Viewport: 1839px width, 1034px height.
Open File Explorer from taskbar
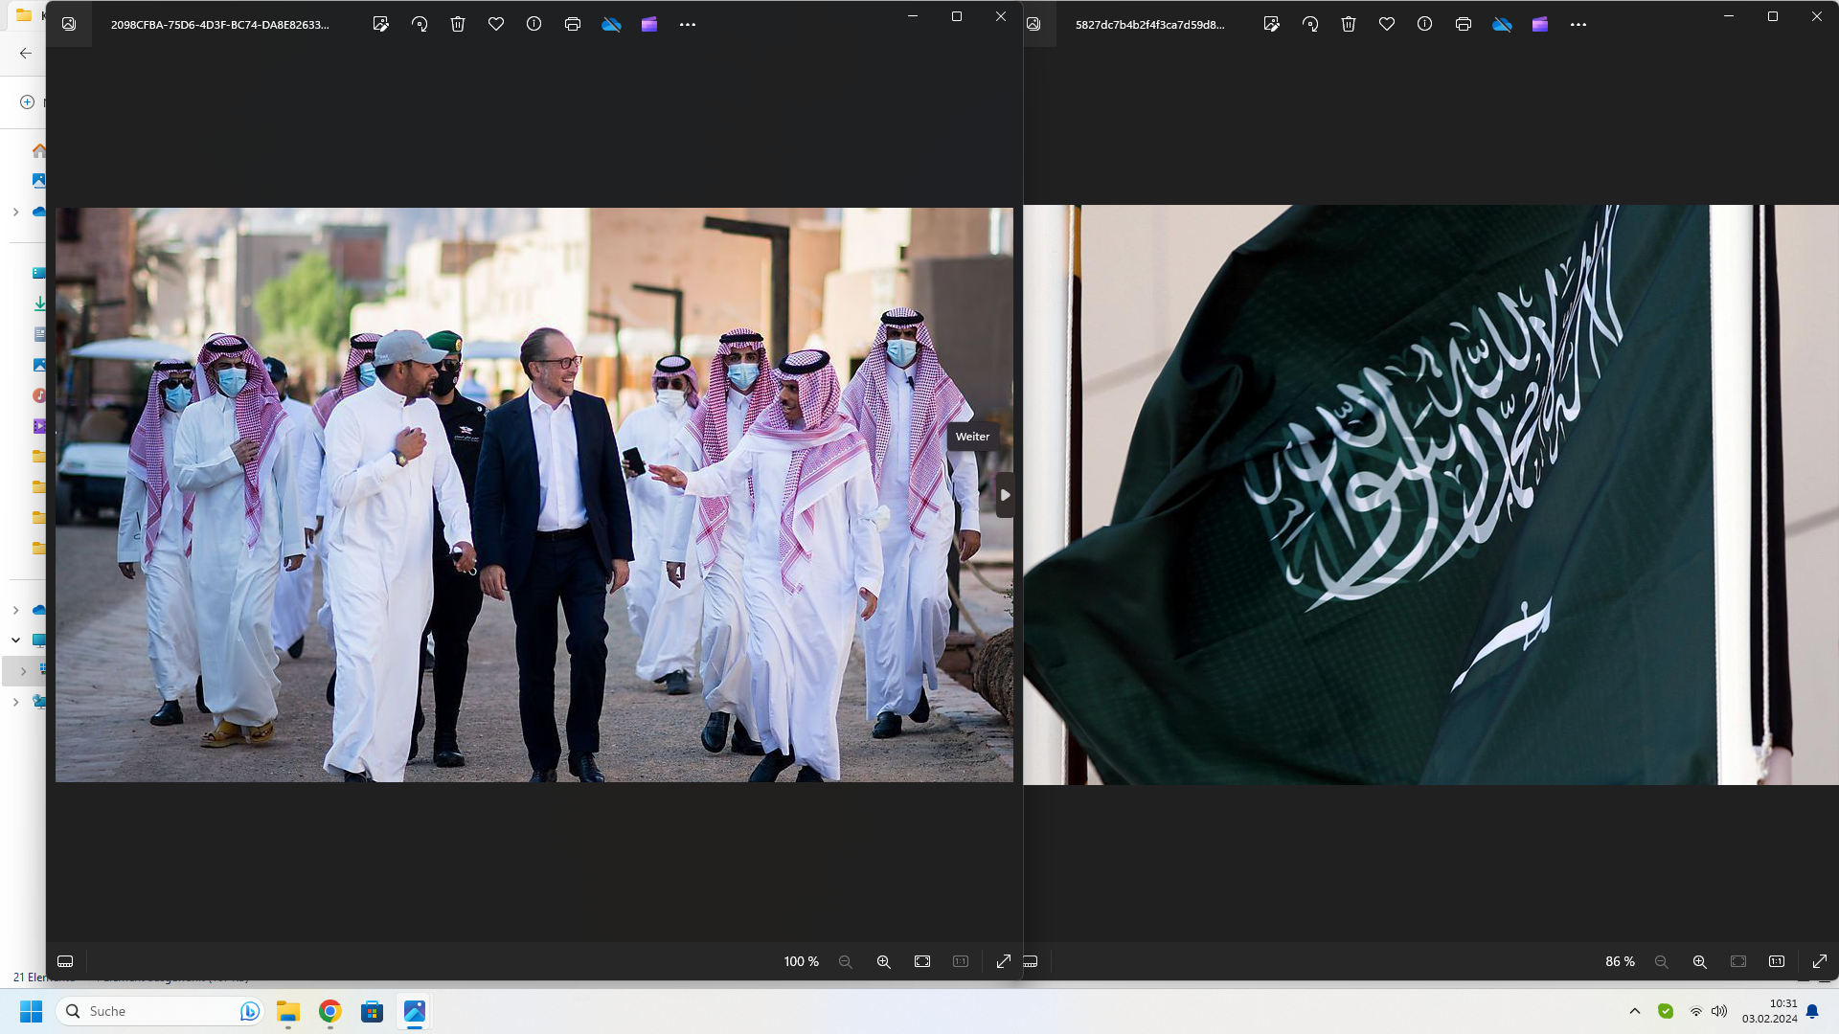tap(288, 1011)
